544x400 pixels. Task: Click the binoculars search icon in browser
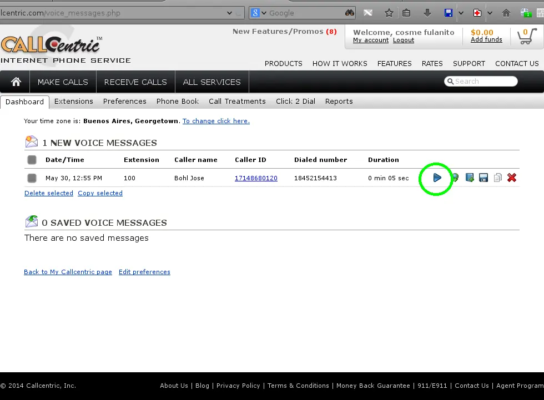(350, 13)
